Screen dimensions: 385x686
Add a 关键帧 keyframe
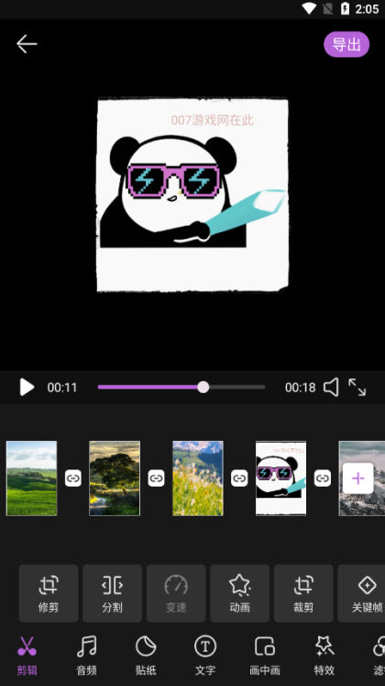[361, 593]
